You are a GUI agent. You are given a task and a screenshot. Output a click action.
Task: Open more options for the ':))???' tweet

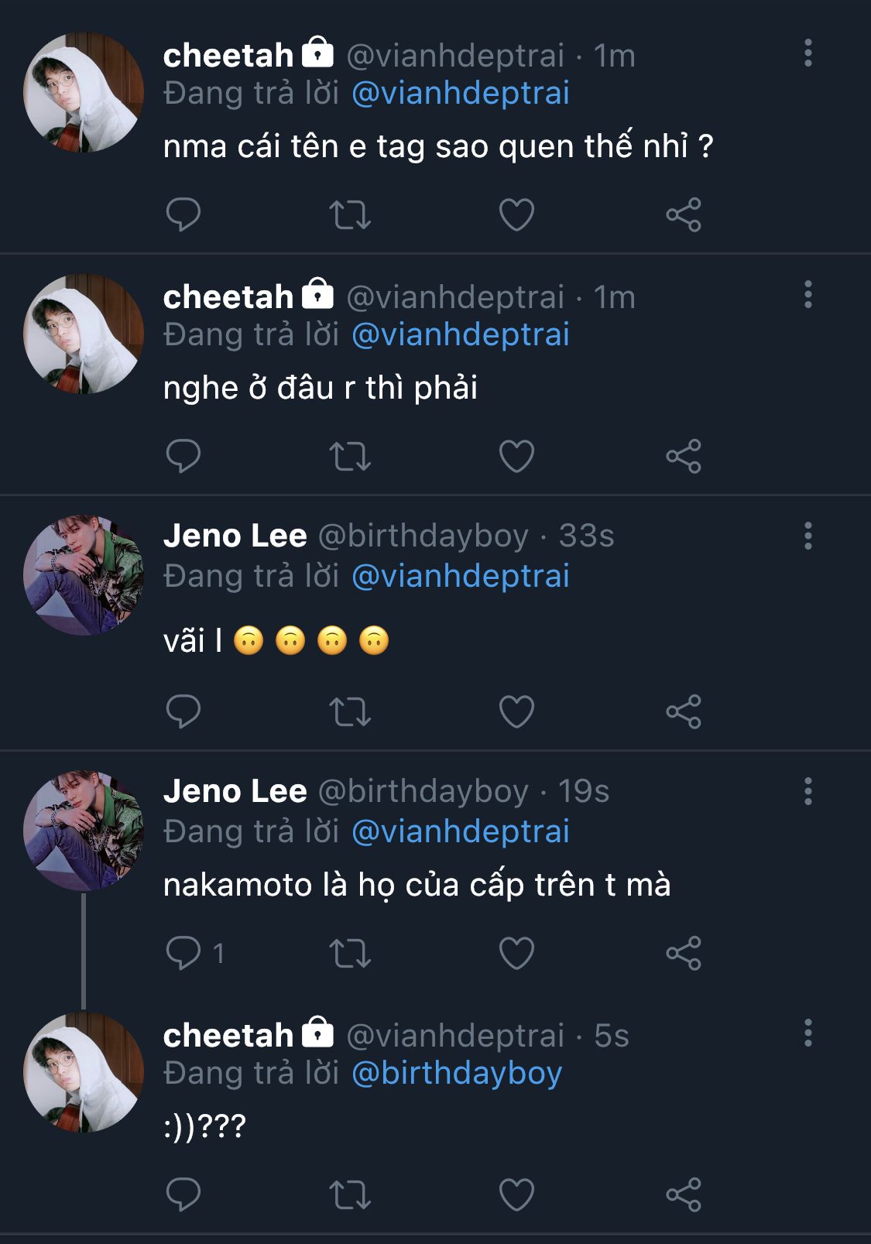click(808, 1033)
